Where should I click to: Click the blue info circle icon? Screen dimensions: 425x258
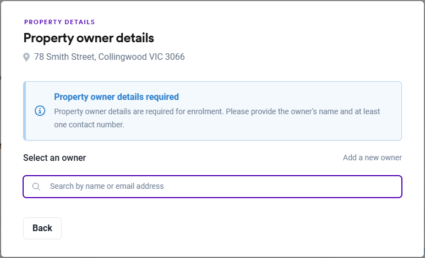point(40,111)
